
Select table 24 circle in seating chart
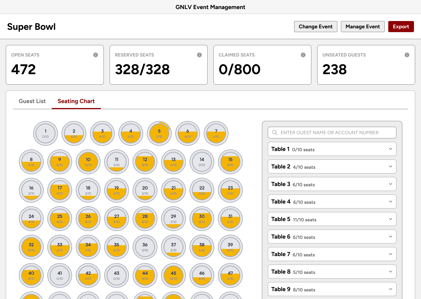point(31,219)
